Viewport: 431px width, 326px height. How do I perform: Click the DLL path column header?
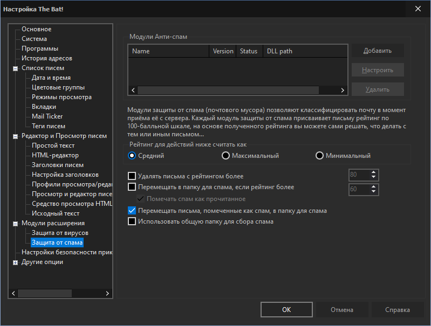(x=305, y=51)
